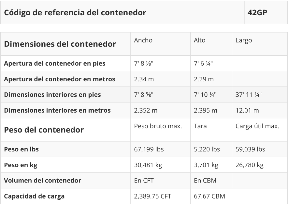Click the 'Dimensiones del contenedor' header

(60, 44)
